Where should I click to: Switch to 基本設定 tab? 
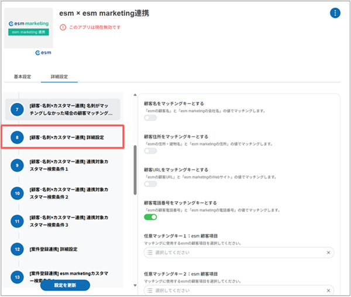point(22,77)
